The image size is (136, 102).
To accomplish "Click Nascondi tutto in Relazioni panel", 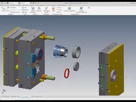I will click(x=15, y=12).
